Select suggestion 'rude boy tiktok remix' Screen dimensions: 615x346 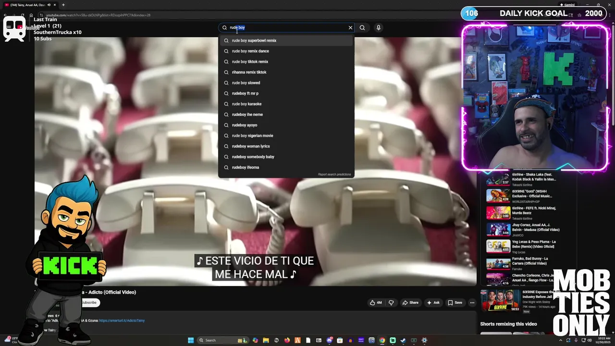286,62
